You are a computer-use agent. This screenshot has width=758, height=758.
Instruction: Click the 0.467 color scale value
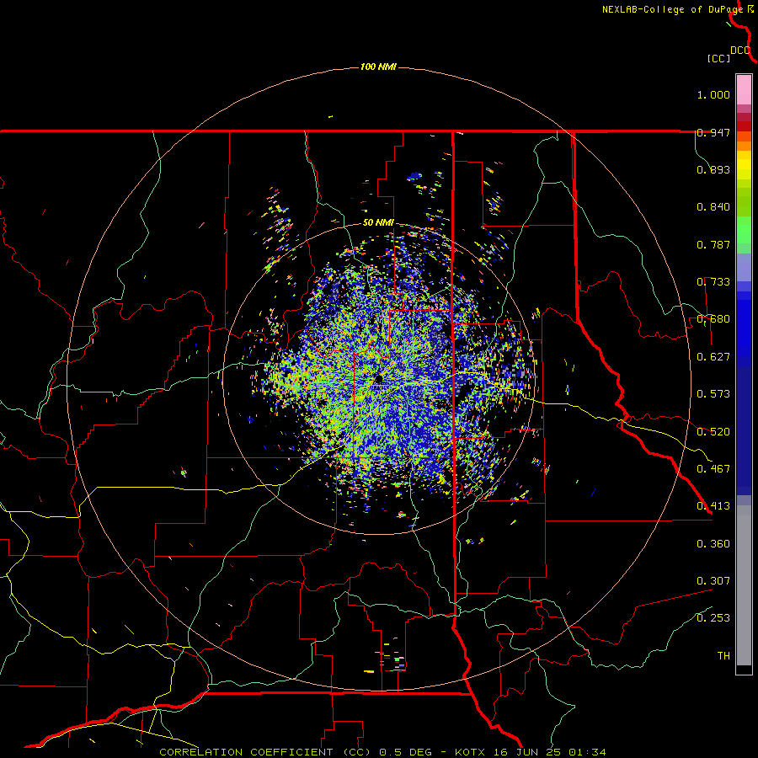click(713, 469)
